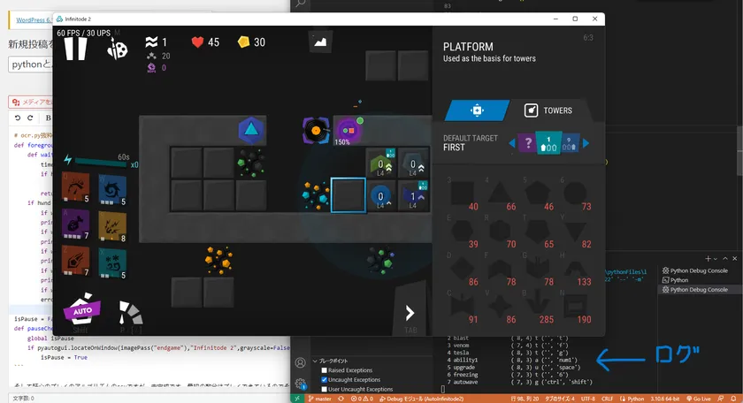Choose the dark blue target mode option
743x403 pixels.
click(x=570, y=143)
